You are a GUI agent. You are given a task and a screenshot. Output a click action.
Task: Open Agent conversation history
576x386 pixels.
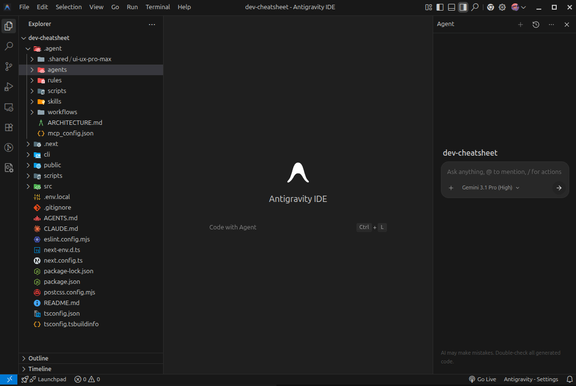click(535, 25)
